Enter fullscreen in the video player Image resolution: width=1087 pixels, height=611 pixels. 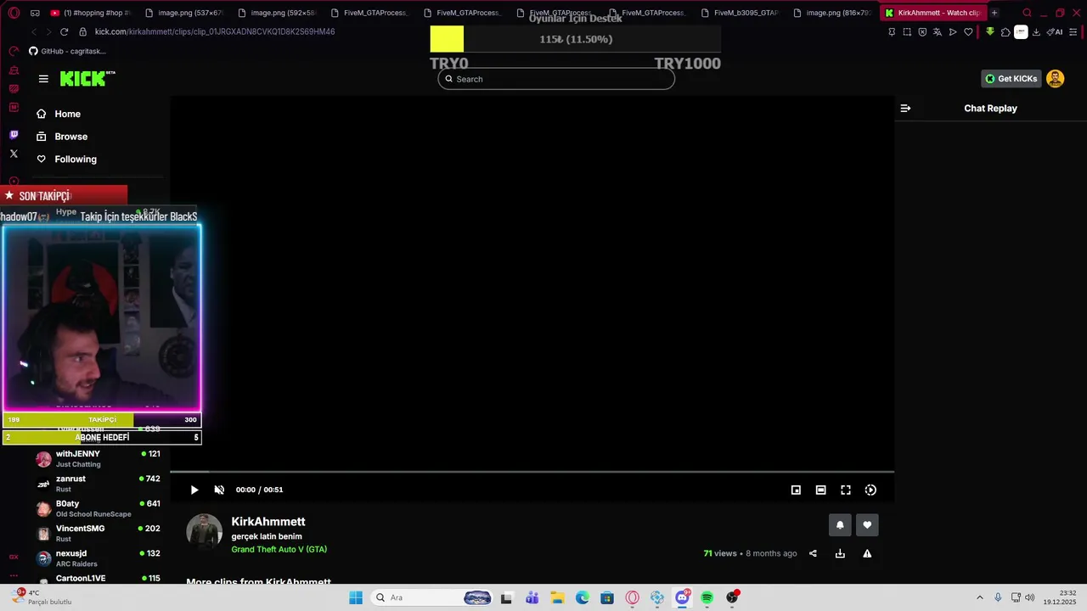846,490
